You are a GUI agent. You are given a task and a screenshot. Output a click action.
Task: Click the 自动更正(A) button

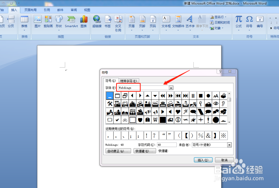118,151
